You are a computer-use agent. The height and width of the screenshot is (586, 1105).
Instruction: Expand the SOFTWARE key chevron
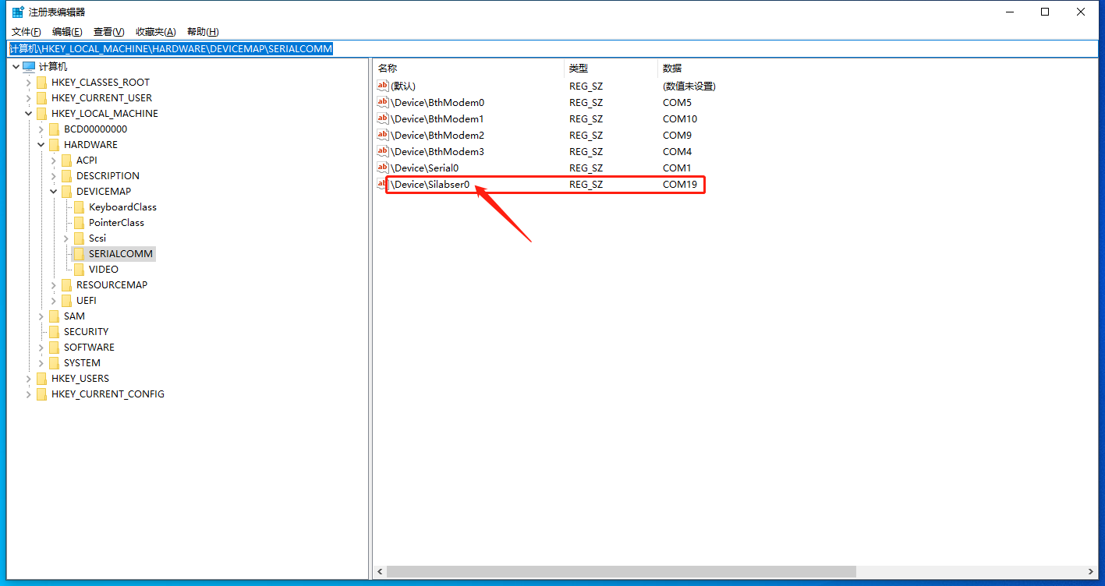click(41, 348)
